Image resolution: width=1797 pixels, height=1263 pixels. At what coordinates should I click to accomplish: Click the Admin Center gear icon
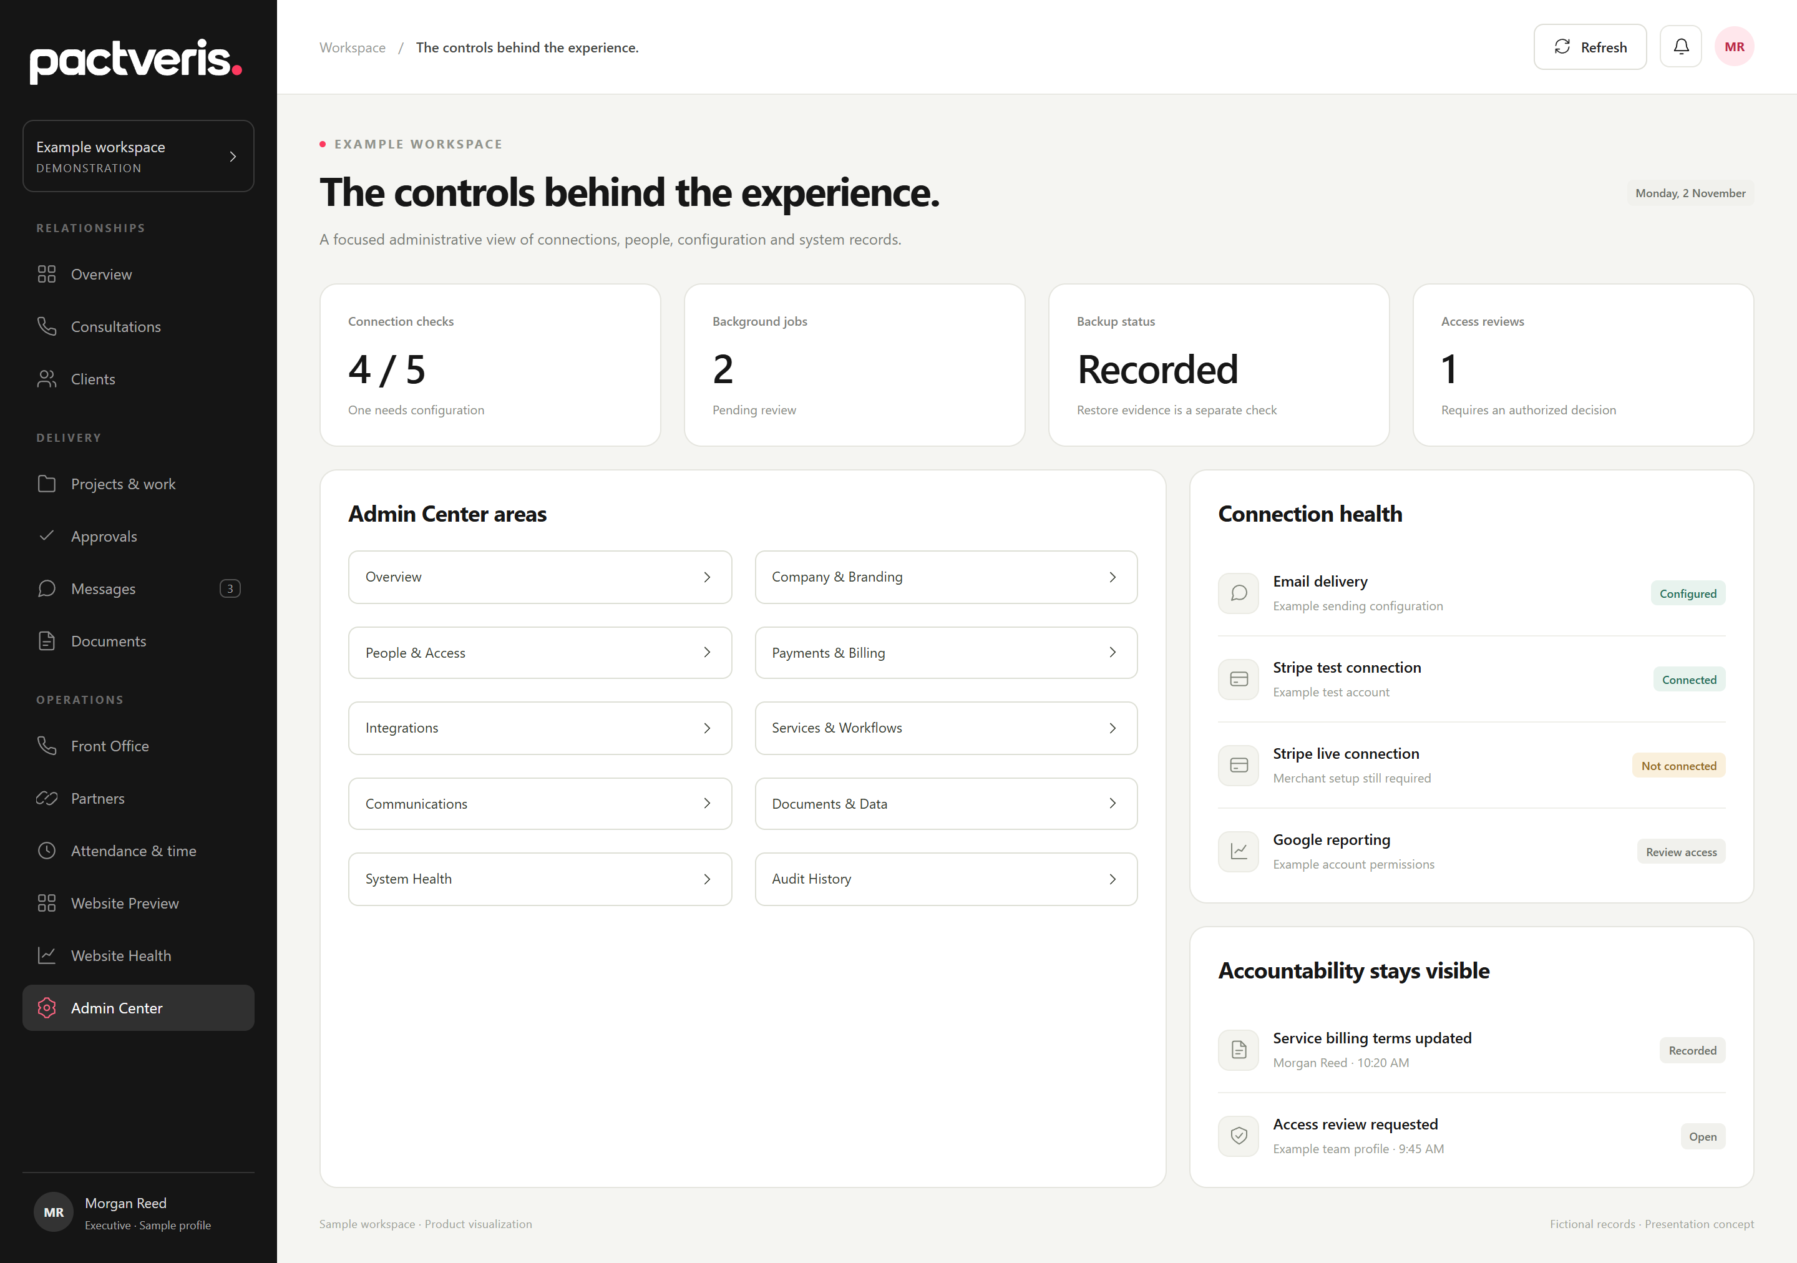pos(47,1008)
